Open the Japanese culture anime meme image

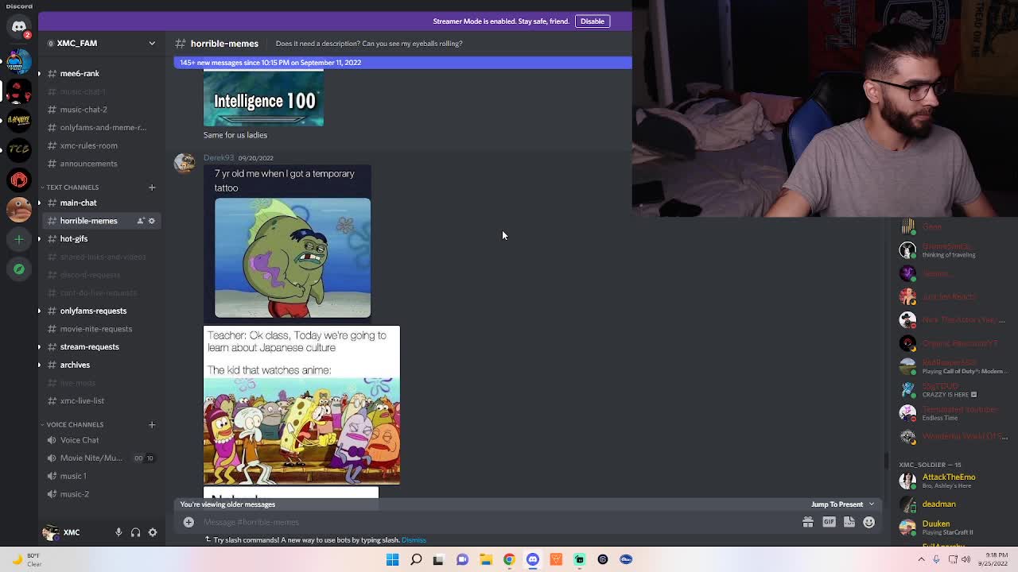tap(301, 405)
